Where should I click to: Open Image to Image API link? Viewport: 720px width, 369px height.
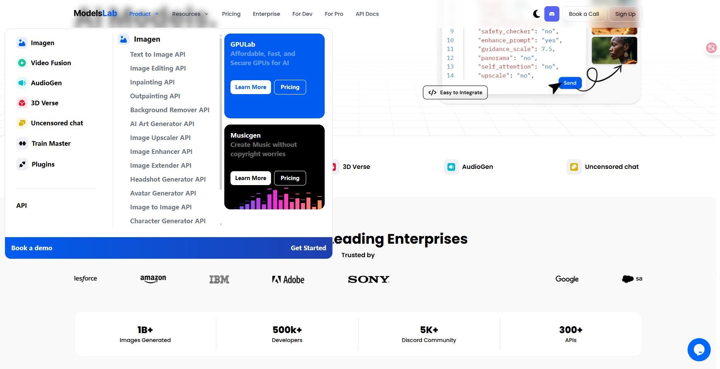[x=161, y=207]
